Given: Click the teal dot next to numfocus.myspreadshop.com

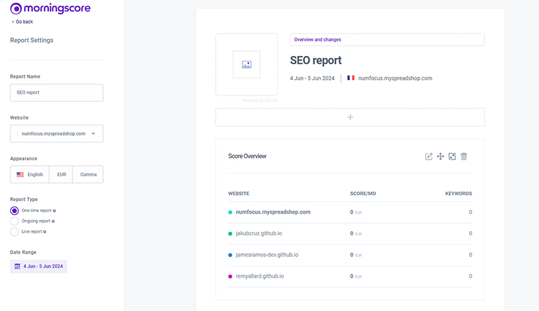Looking at the screenshot, I should [x=231, y=212].
